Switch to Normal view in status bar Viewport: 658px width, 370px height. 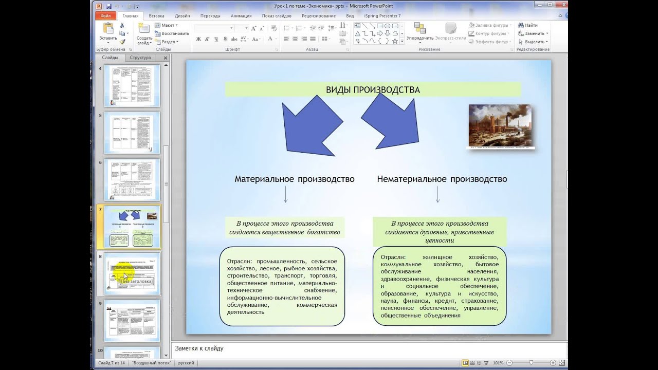click(x=465, y=363)
